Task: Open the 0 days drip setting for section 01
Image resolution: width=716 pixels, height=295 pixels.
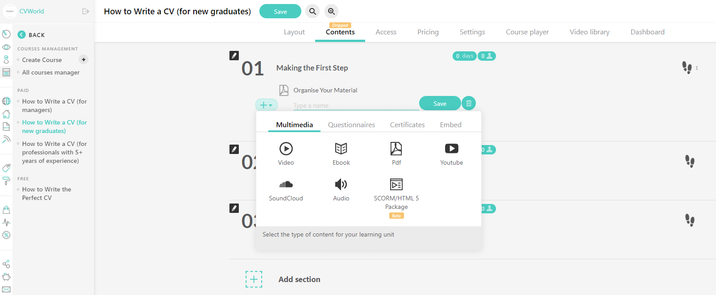Action: tap(464, 56)
